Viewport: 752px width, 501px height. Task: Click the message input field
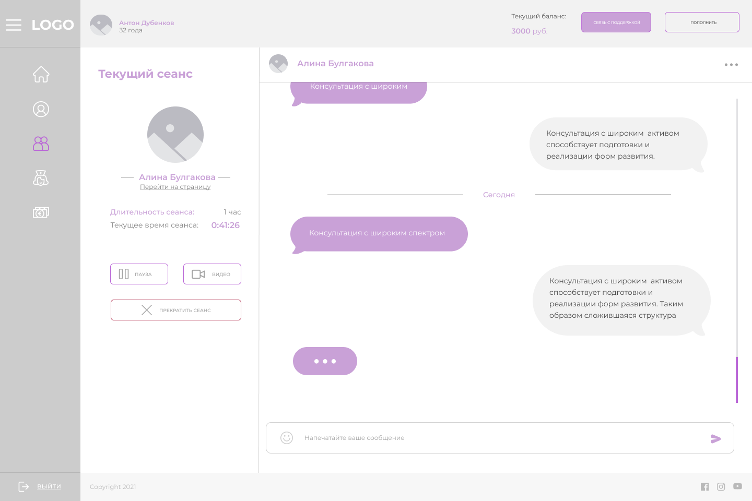point(496,438)
